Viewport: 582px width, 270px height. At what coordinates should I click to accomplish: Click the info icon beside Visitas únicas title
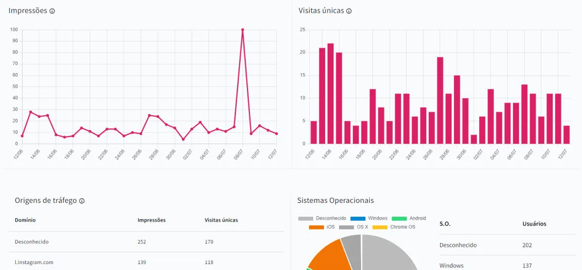pos(349,11)
